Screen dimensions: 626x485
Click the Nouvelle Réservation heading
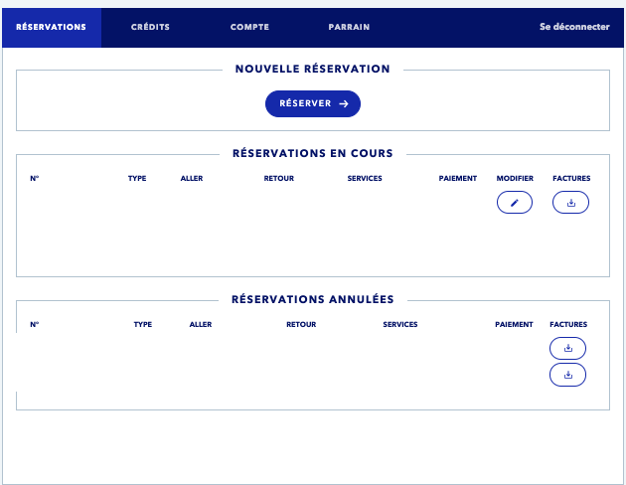313,69
